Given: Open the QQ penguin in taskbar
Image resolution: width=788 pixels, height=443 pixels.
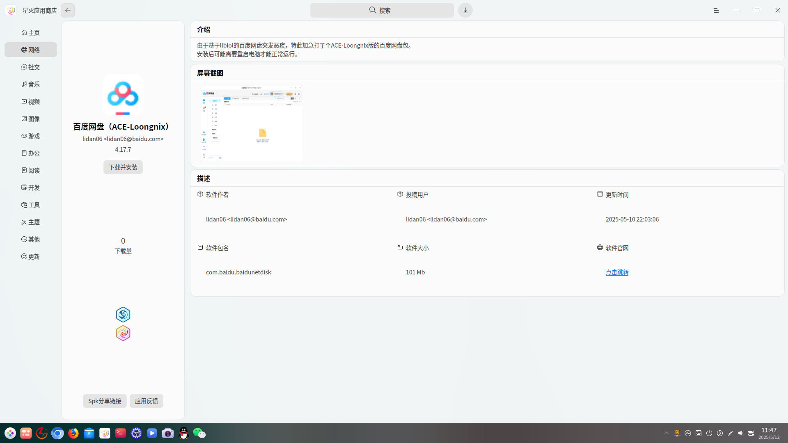Looking at the screenshot, I should (183, 433).
